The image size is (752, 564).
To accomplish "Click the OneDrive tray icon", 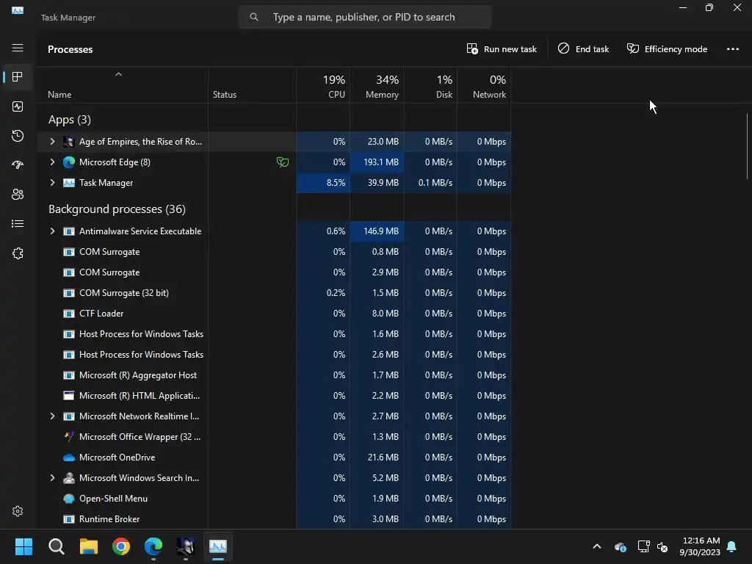I will pyautogui.click(x=620, y=546).
